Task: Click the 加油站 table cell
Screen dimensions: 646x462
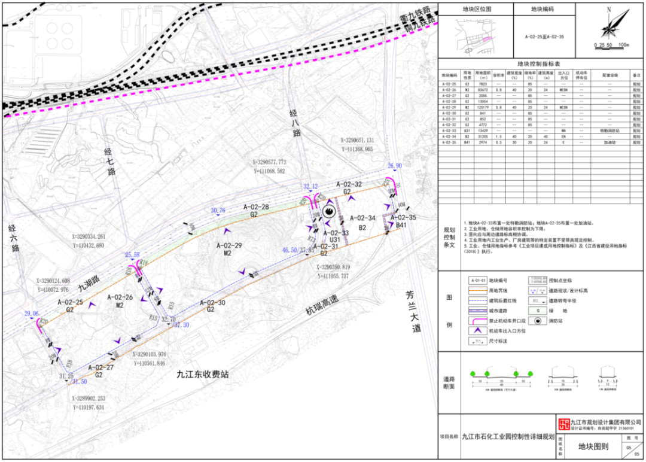Action: 610,142
